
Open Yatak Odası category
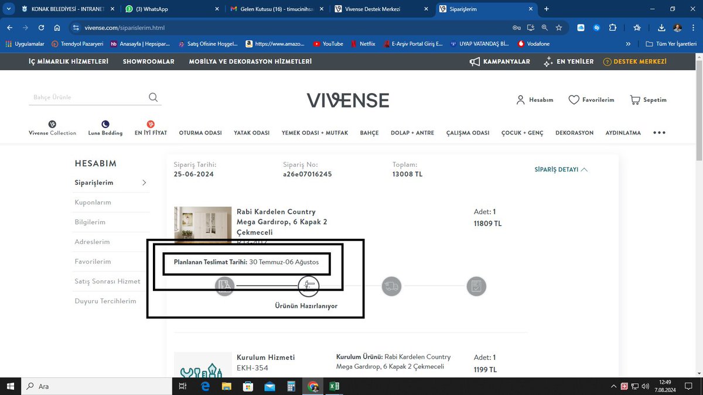[251, 133]
